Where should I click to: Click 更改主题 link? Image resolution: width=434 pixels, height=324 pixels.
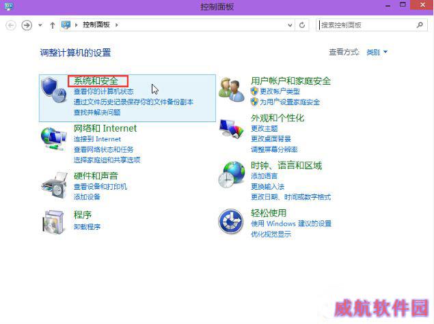click(265, 128)
